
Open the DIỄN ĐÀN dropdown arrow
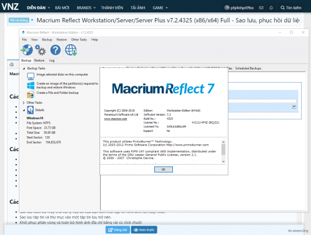49,8
